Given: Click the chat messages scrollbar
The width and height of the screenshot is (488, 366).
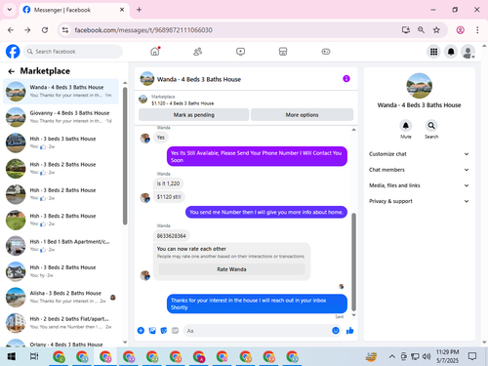Looking at the screenshot, I should click(353, 262).
